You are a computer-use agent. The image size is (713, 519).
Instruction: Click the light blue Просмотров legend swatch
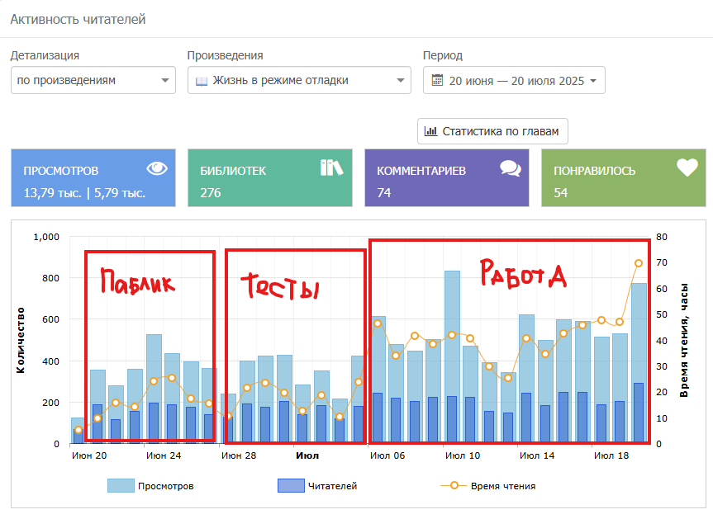point(120,486)
